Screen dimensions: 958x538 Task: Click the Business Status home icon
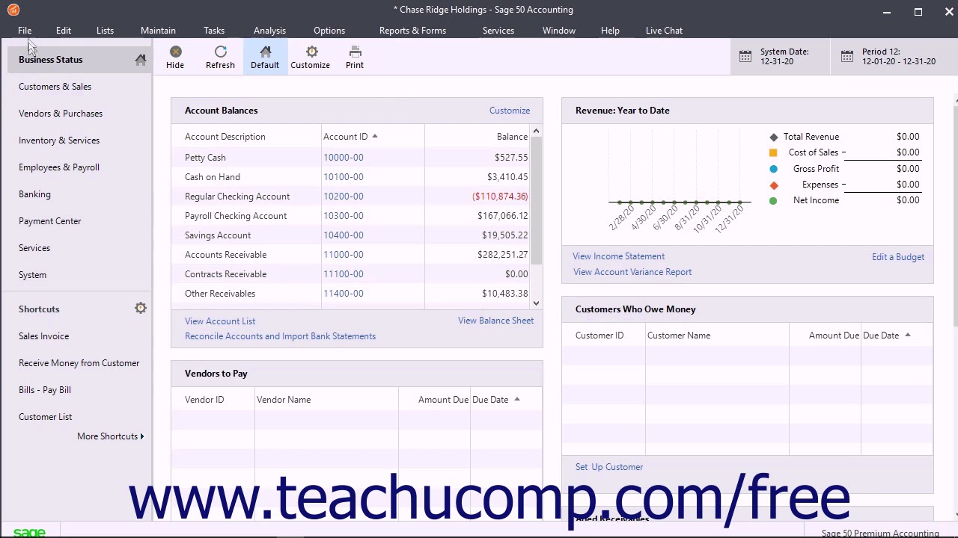coord(141,59)
